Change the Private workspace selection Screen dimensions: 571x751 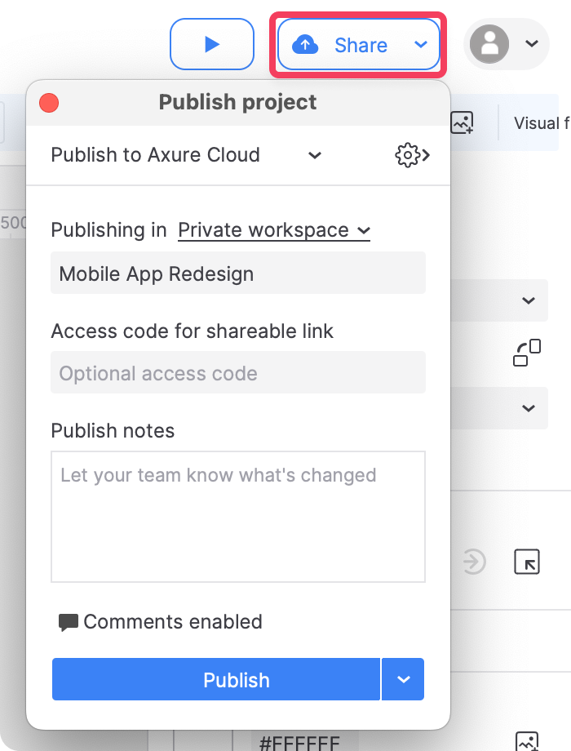(274, 230)
